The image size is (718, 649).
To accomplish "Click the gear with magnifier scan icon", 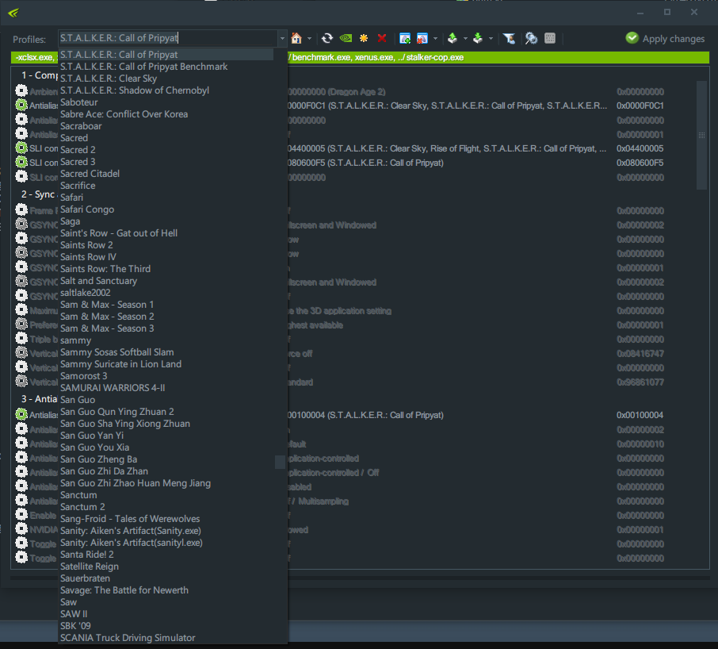I will [x=531, y=39].
